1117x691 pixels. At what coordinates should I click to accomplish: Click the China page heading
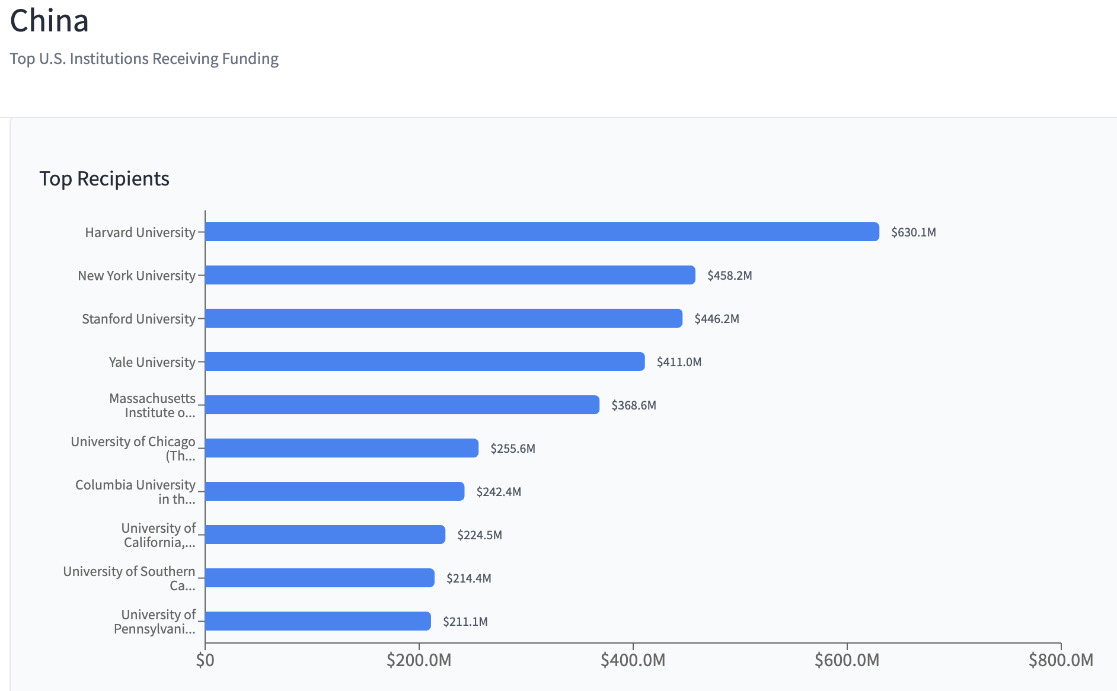pyautogui.click(x=49, y=21)
